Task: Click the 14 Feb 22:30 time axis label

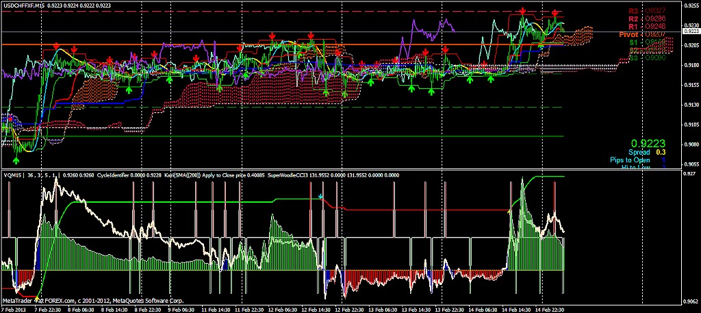Action: (x=550, y=309)
